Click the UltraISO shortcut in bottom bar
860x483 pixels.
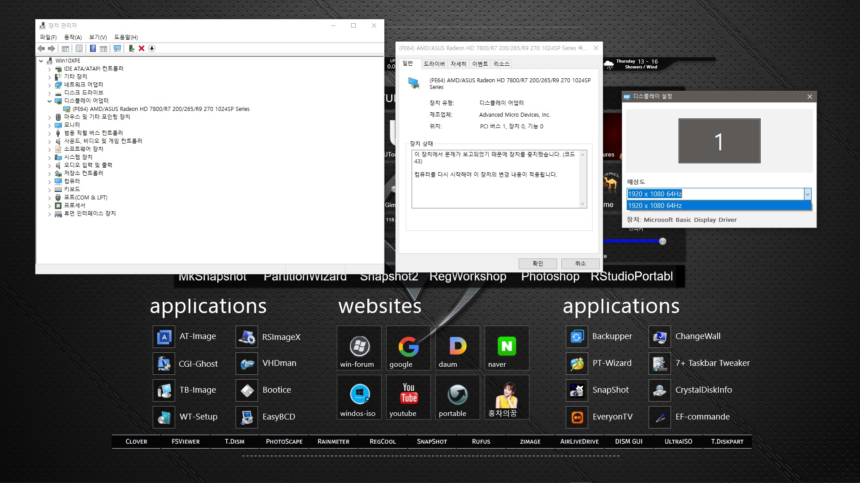point(678,441)
